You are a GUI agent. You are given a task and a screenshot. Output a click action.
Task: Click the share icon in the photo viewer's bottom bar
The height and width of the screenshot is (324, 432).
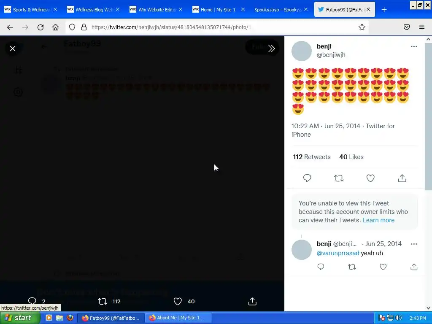(252, 301)
